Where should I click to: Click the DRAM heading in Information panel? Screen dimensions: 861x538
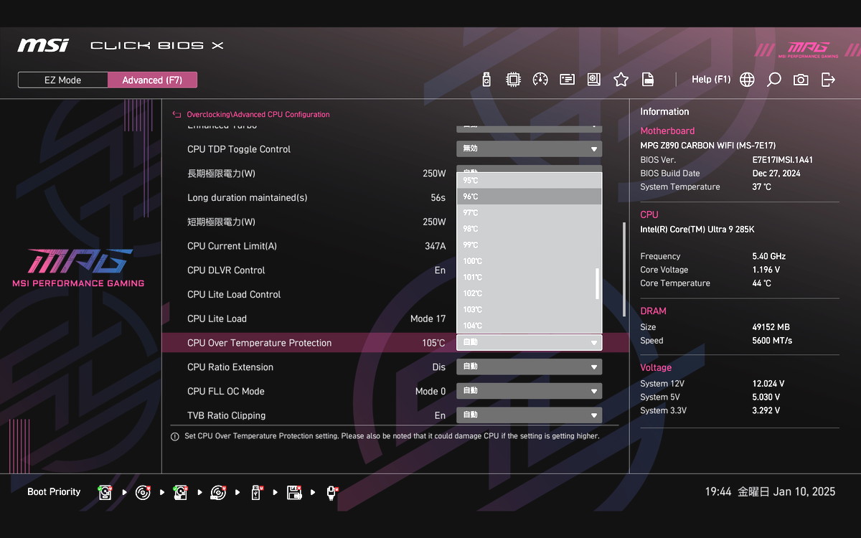pos(653,311)
